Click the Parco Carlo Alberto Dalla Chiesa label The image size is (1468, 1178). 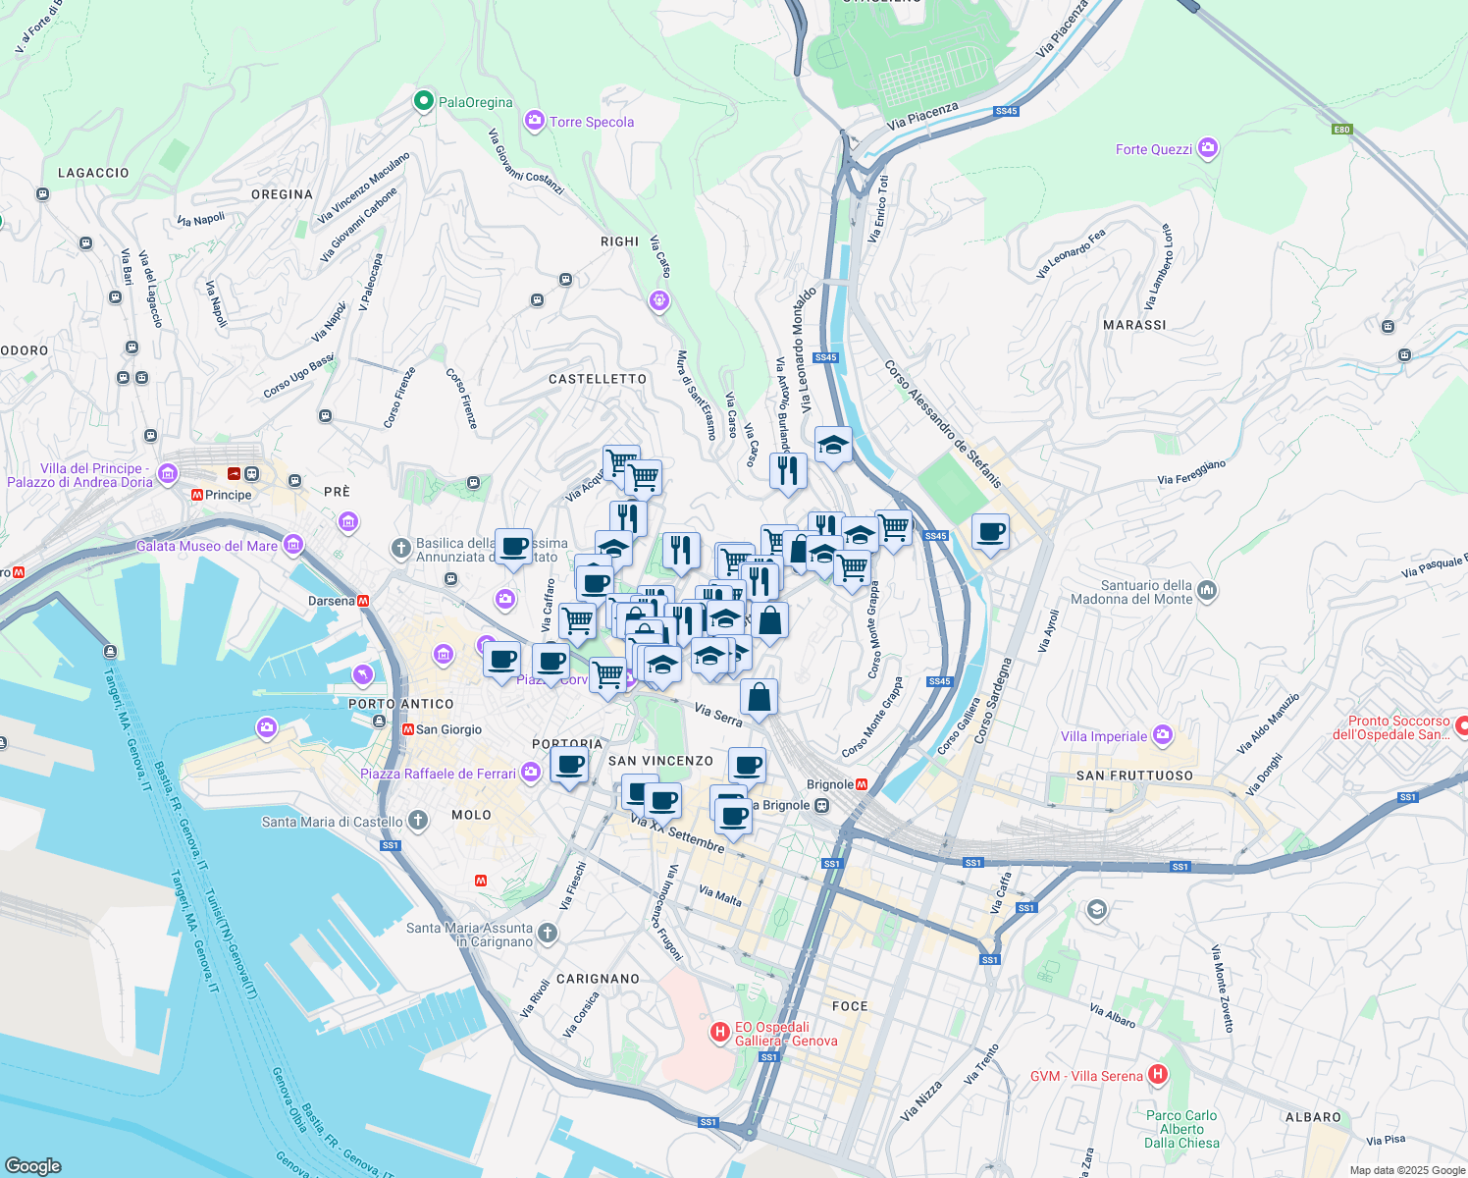pyautogui.click(x=1181, y=1129)
